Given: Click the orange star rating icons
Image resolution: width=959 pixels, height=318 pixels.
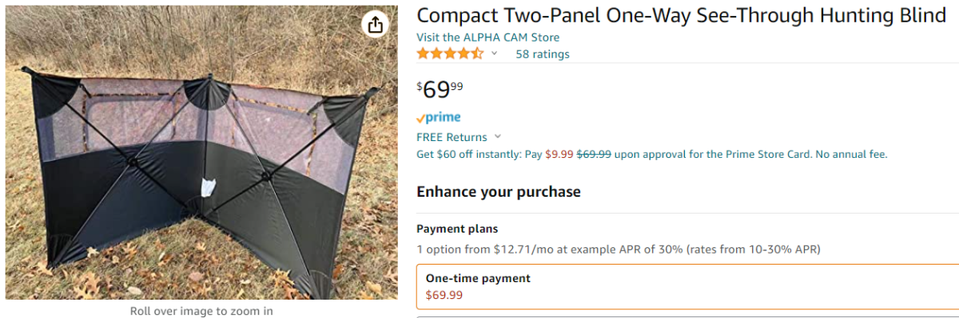Looking at the screenshot, I should pos(450,54).
